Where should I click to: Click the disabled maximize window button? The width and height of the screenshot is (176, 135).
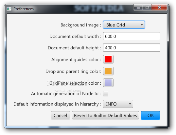(x=147, y=8)
